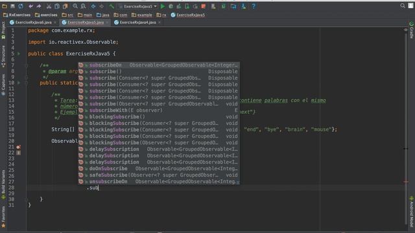Viewport: 415px width, 233px height.
Task: Collapse the method fold at line 10
Action: point(27,83)
